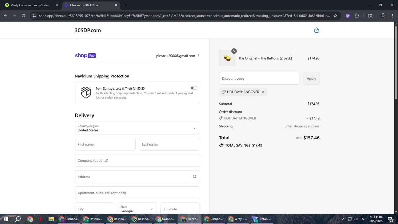Image resolution: width=398 pixels, height=224 pixels.
Task: Open account options menu next to email
Action: pos(198,56)
